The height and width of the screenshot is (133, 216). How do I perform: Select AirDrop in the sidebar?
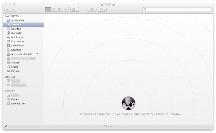[x=23, y=25]
